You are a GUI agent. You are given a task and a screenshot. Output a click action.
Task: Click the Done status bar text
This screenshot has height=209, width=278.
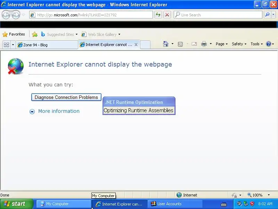pyautogui.click(x=5, y=195)
